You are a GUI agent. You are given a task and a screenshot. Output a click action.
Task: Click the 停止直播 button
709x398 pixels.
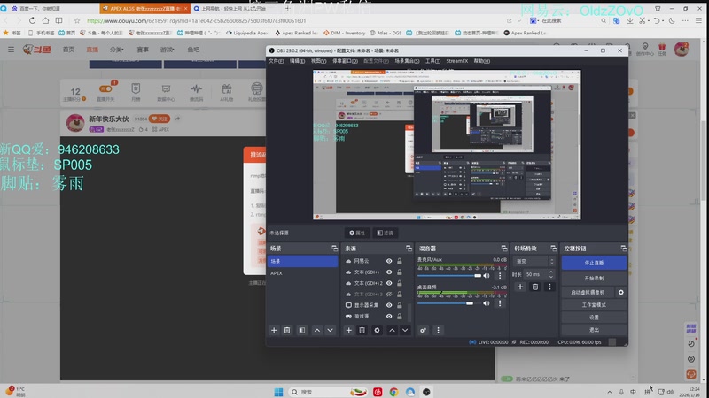click(x=594, y=263)
